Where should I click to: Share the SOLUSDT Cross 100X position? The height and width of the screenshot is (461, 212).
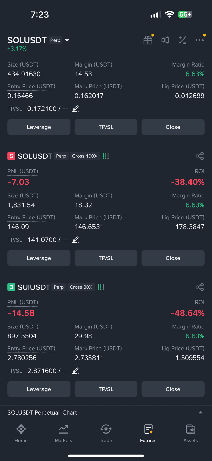point(200,156)
